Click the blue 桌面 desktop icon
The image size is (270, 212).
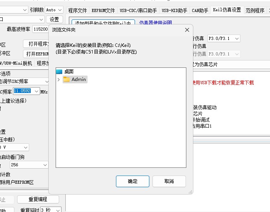tap(59, 72)
